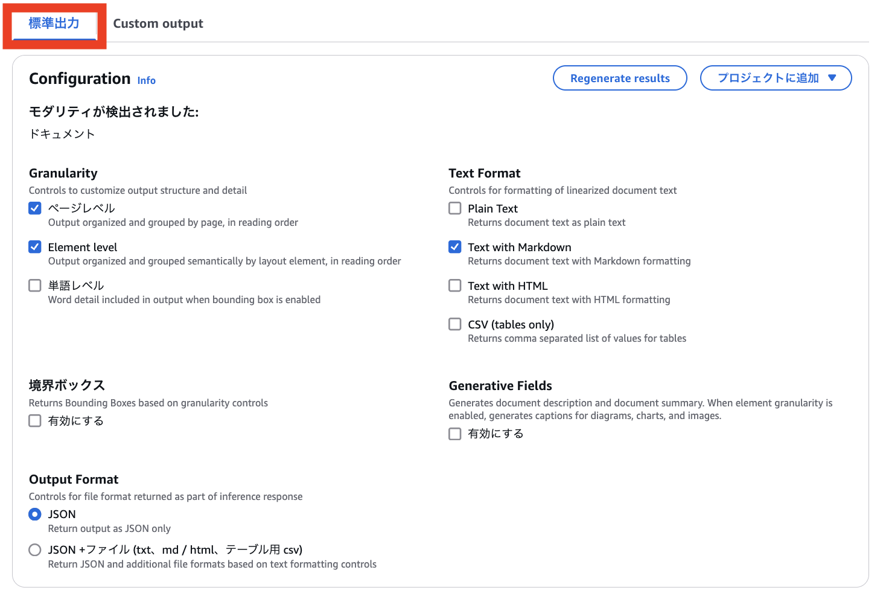The height and width of the screenshot is (599, 886).
Task: Click the Text with Markdown label
Action: (x=519, y=247)
